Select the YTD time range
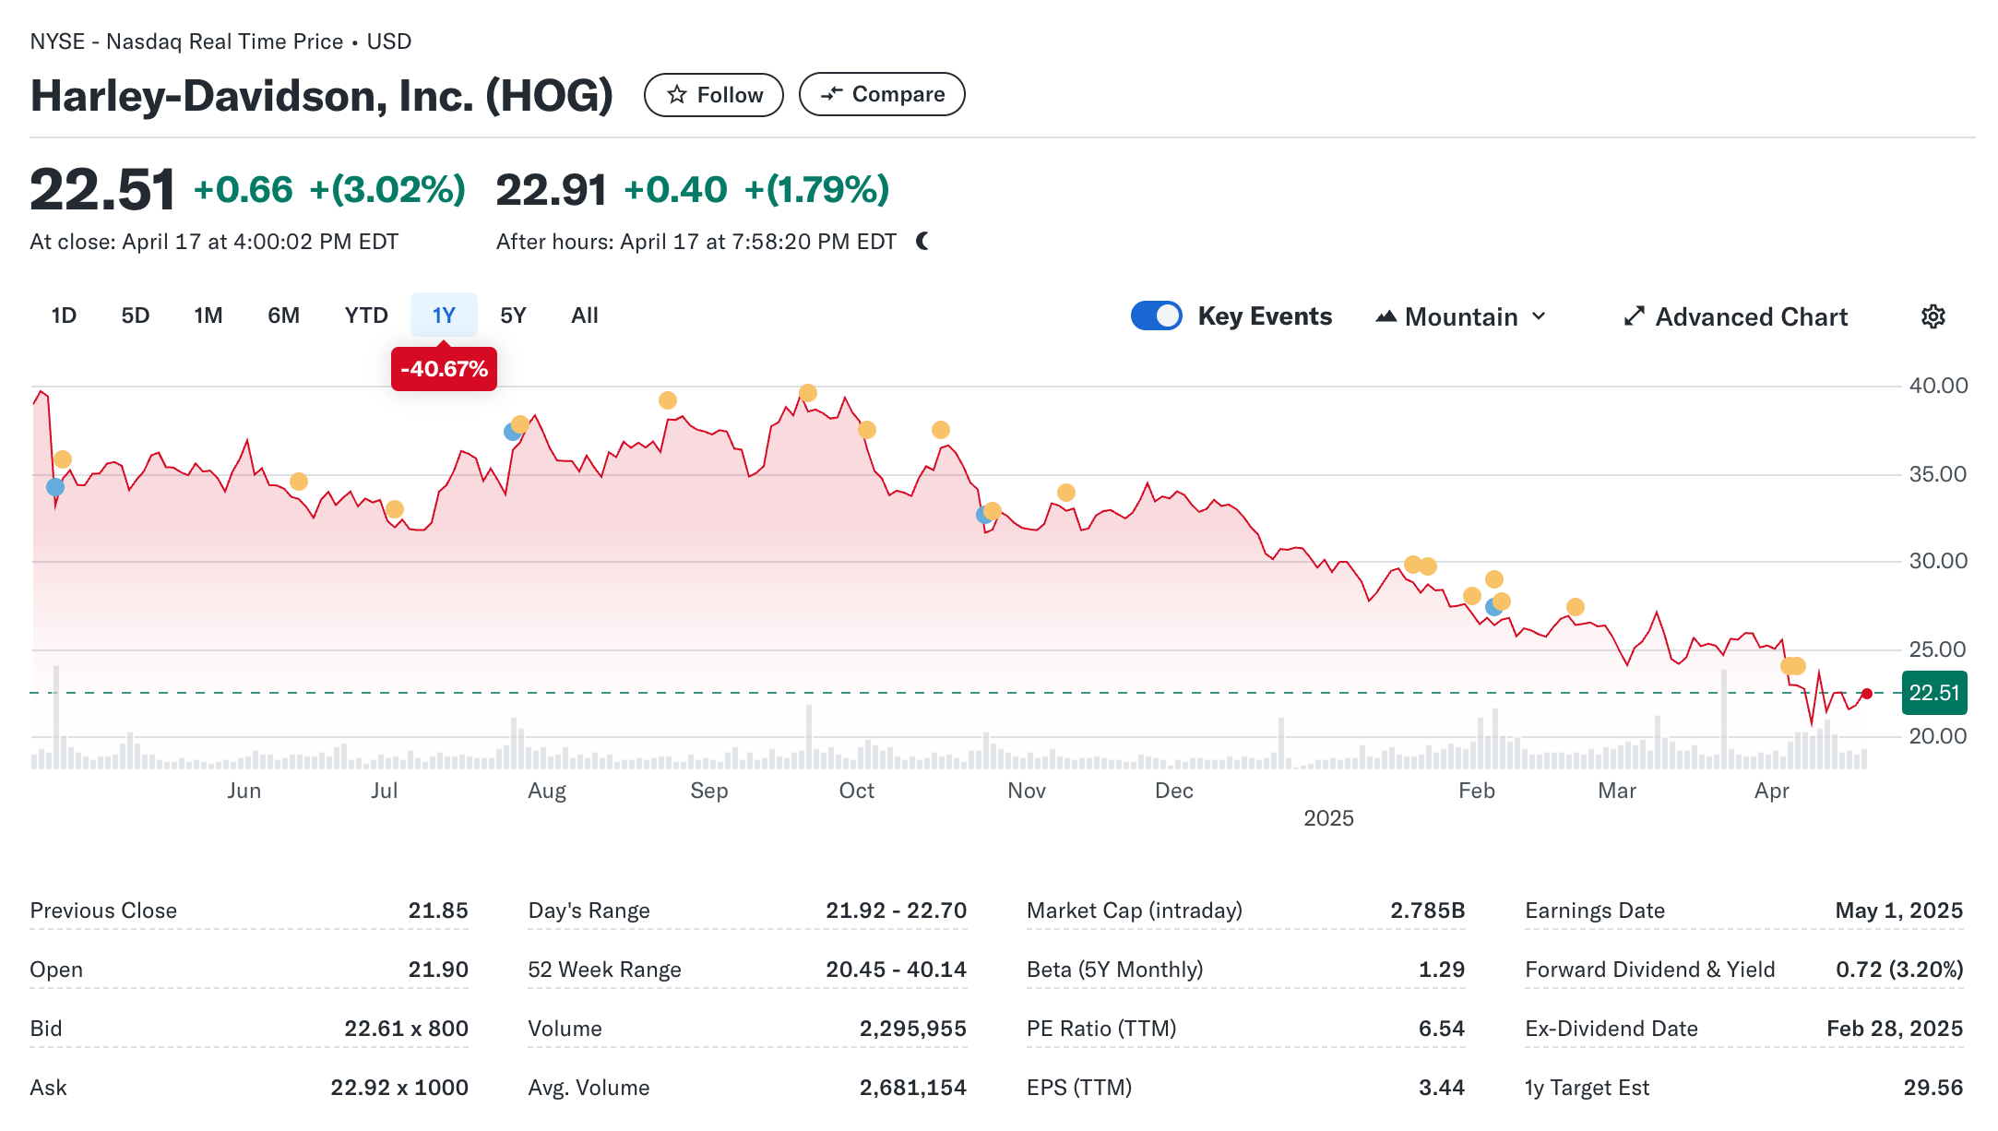The height and width of the screenshot is (1131, 1998). click(x=365, y=315)
